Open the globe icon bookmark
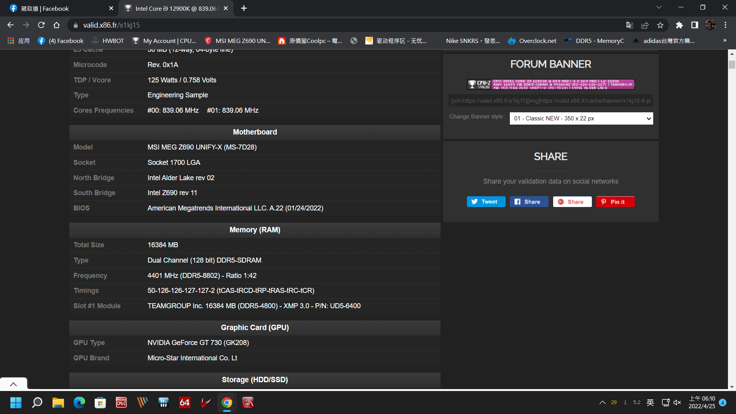This screenshot has width=736, height=414. pos(354,41)
